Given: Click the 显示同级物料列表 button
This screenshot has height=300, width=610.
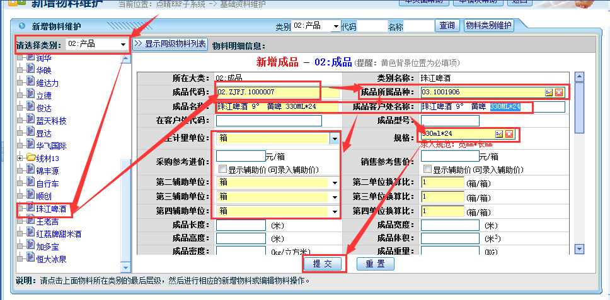Looking at the screenshot, I should point(170,44).
